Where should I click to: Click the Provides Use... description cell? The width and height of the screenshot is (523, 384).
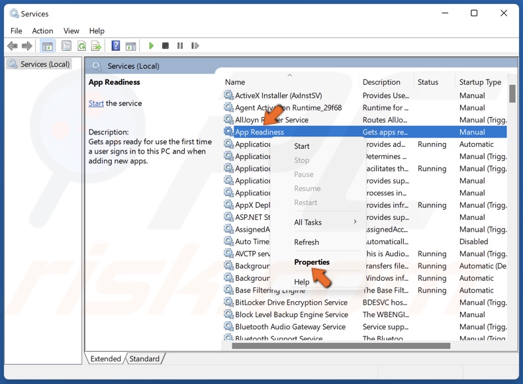coord(386,95)
